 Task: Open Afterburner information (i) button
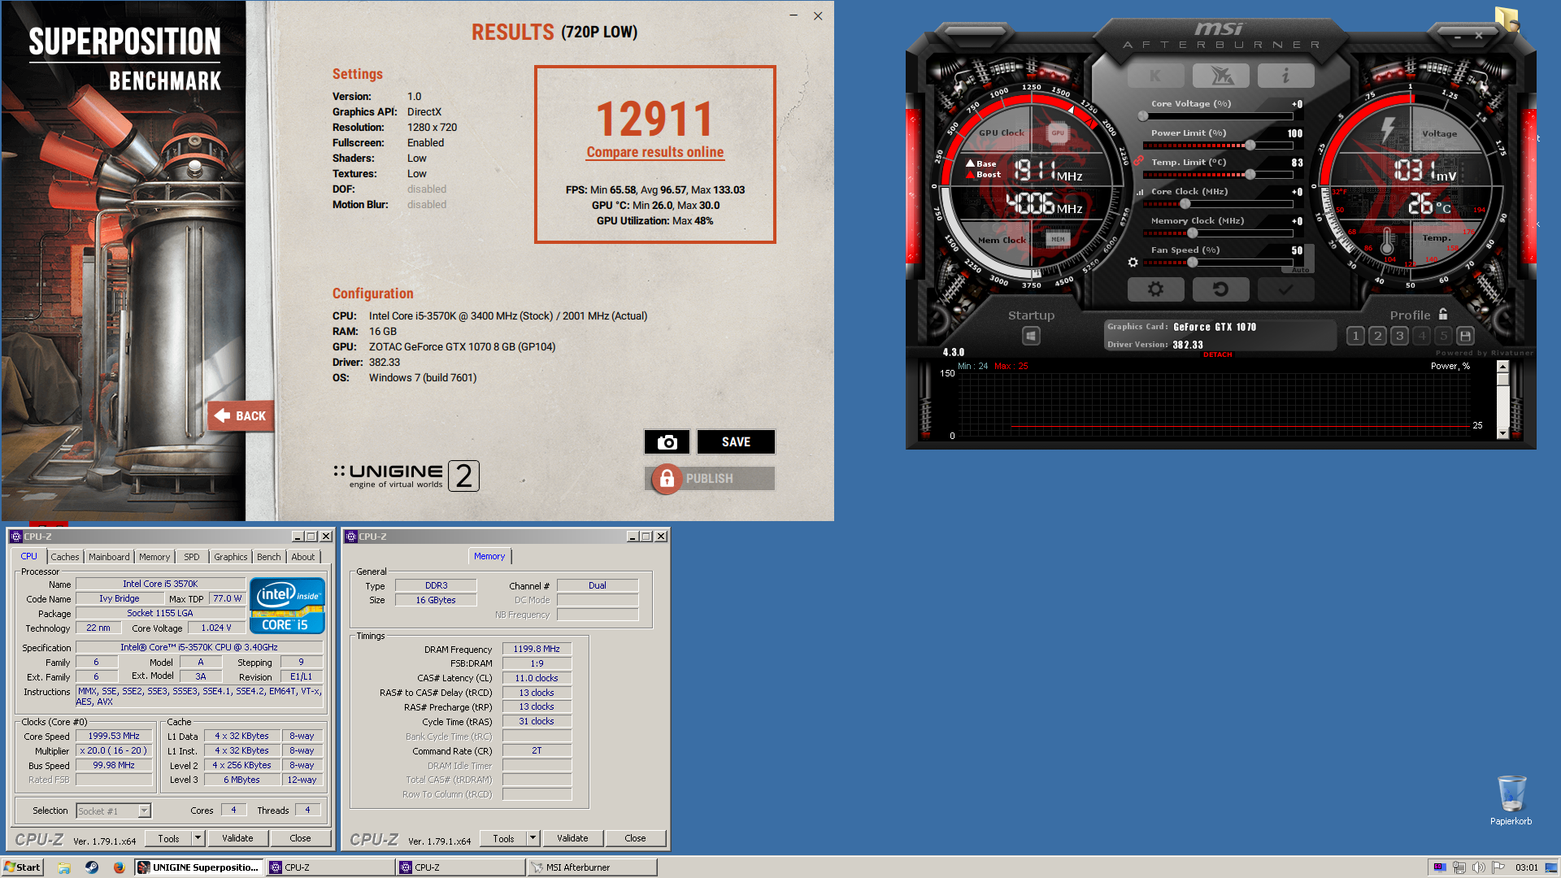pyautogui.click(x=1285, y=76)
